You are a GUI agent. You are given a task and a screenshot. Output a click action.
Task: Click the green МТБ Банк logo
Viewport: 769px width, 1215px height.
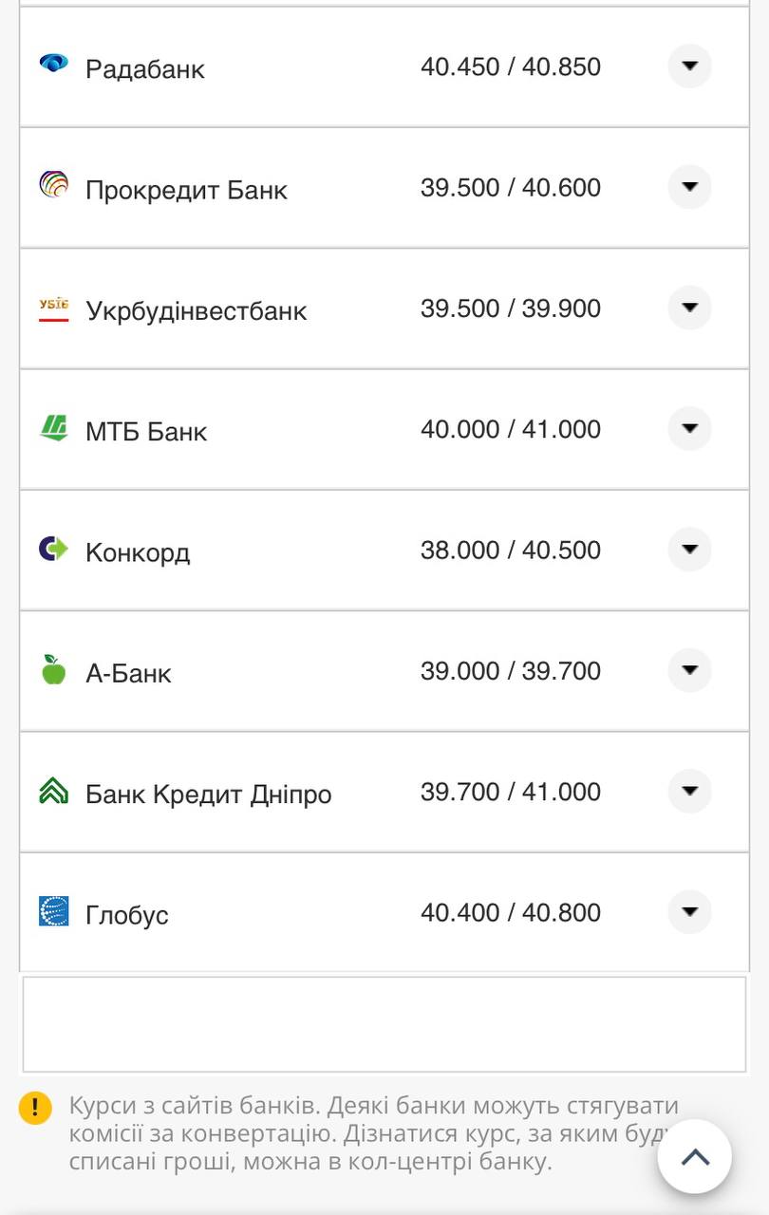pyautogui.click(x=55, y=428)
